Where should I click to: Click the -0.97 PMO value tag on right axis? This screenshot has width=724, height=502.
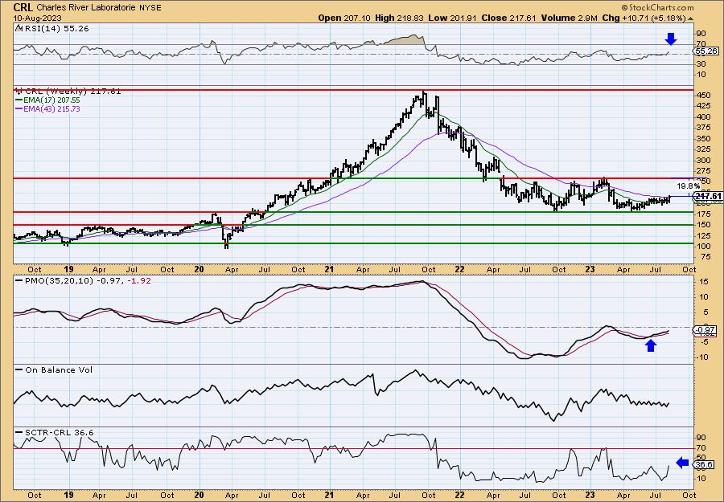pos(705,330)
